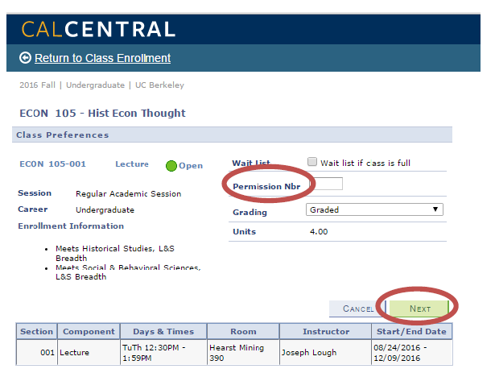Click instructor name Joseph Lough

(309, 352)
